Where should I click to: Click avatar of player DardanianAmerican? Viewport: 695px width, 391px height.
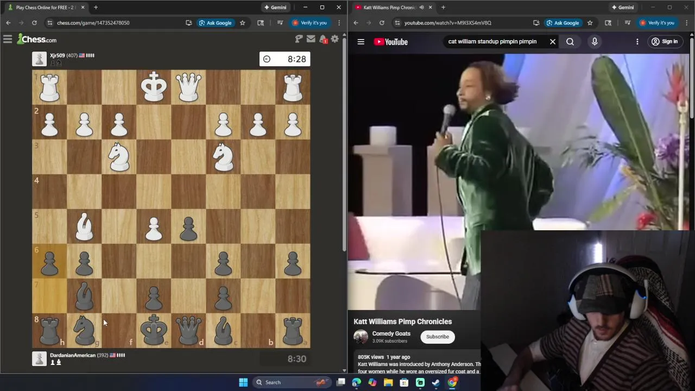coord(39,358)
